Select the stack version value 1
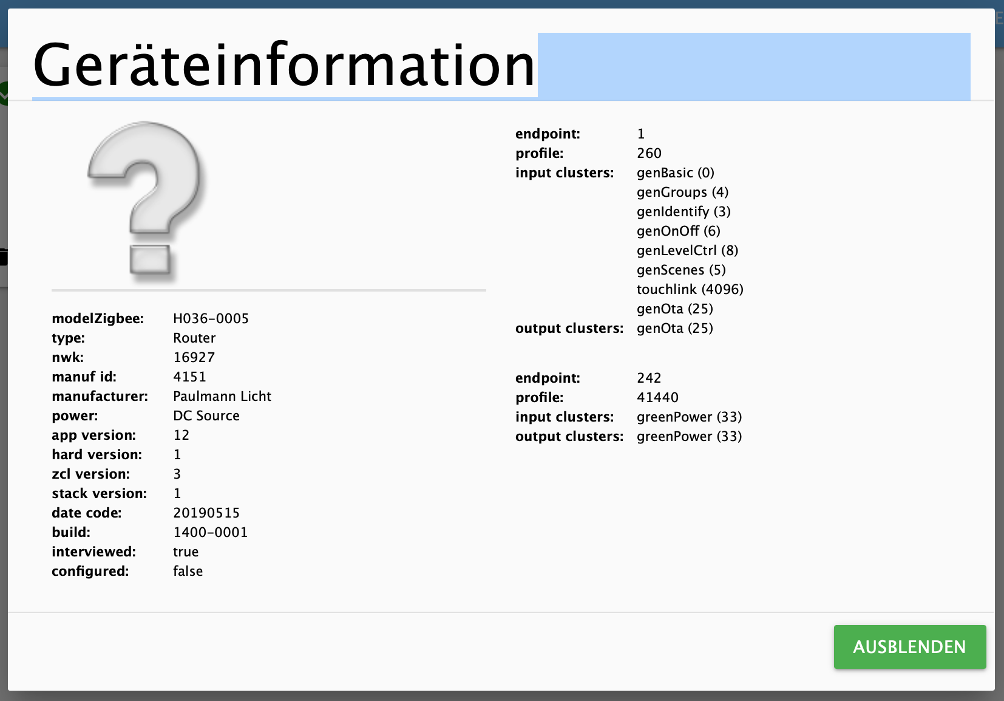The width and height of the screenshot is (1004, 701). (177, 493)
